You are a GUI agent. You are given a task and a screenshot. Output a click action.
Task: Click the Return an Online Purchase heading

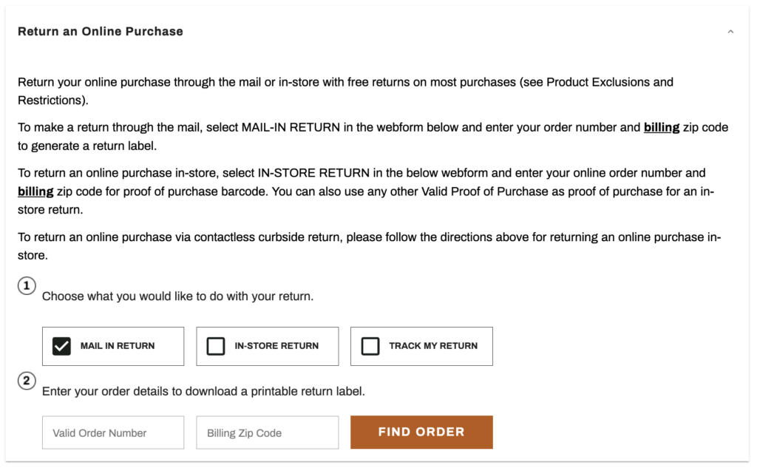(x=100, y=31)
